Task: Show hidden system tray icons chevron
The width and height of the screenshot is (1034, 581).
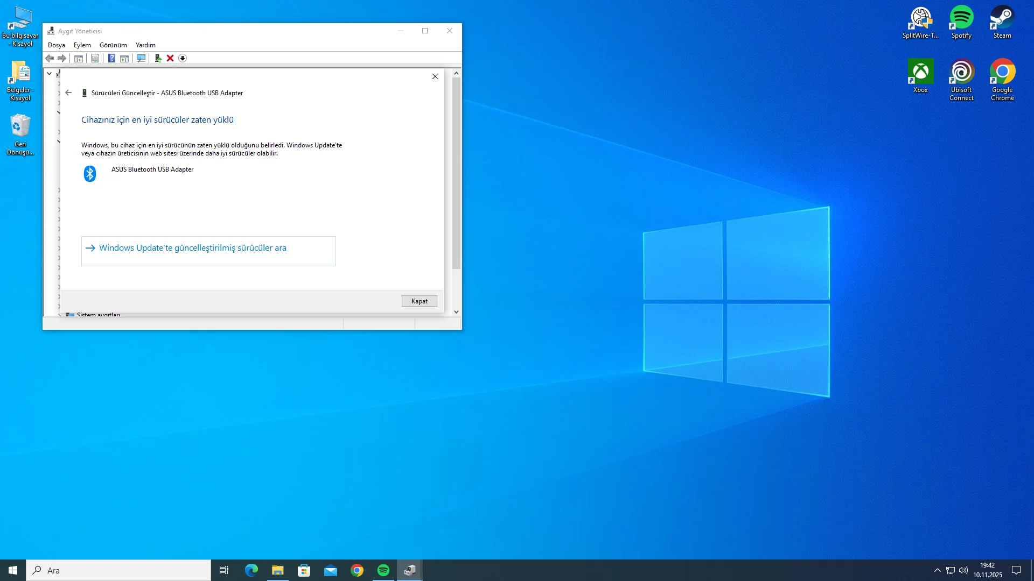Action: [x=937, y=570]
